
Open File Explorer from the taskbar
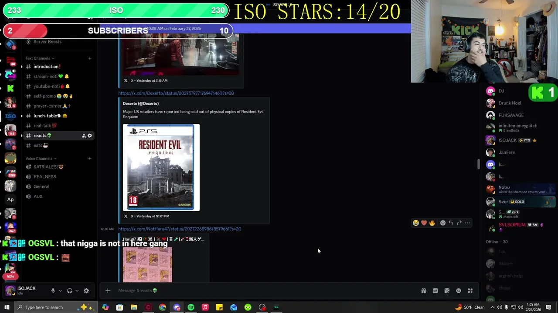click(x=134, y=307)
